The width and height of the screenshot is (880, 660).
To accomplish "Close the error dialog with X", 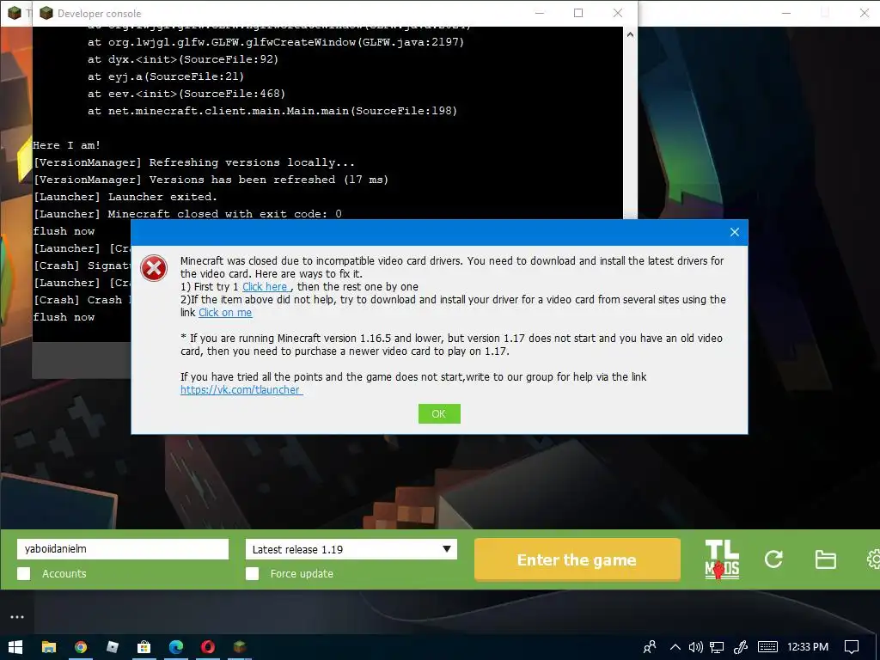I will (x=734, y=232).
